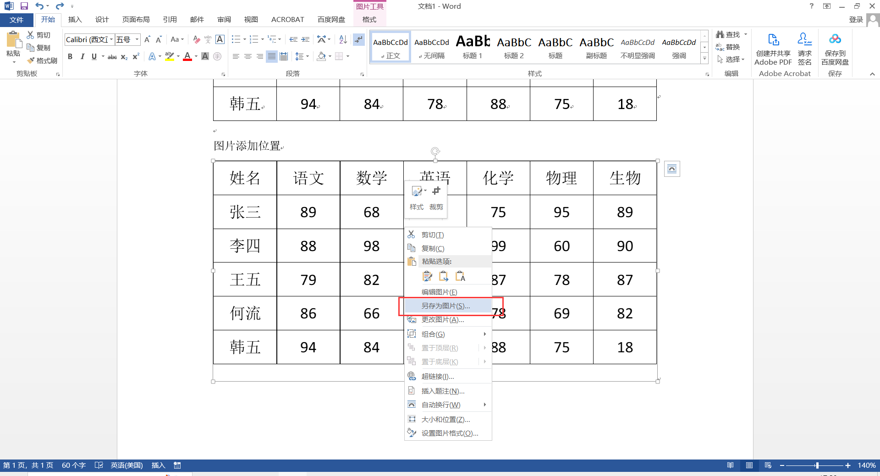Choose Save as Picture (另存为图片) menu item
This screenshot has height=476, width=880.
pyautogui.click(x=448, y=306)
